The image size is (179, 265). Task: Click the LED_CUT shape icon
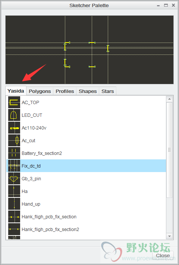[x=14, y=115]
